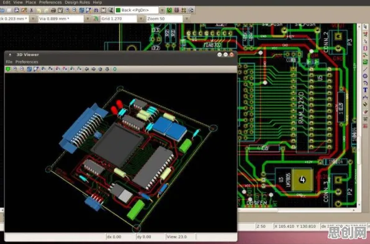Viewport: 370px width, 244px height.
Task: Expand the layer selector dropdown arrow
Action: (x=162, y=10)
